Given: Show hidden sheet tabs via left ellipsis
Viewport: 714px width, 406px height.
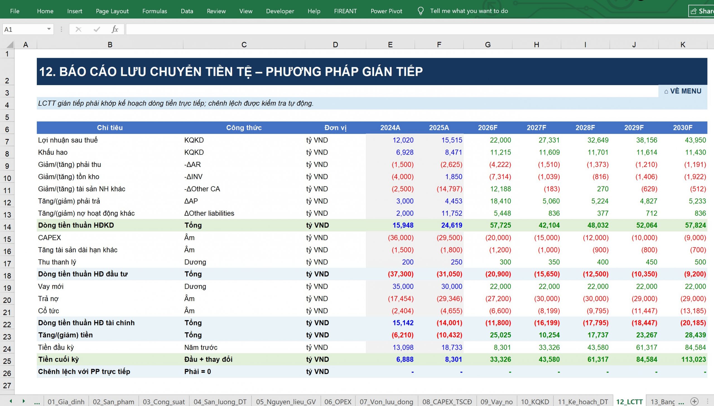Looking at the screenshot, I should click(x=37, y=402).
